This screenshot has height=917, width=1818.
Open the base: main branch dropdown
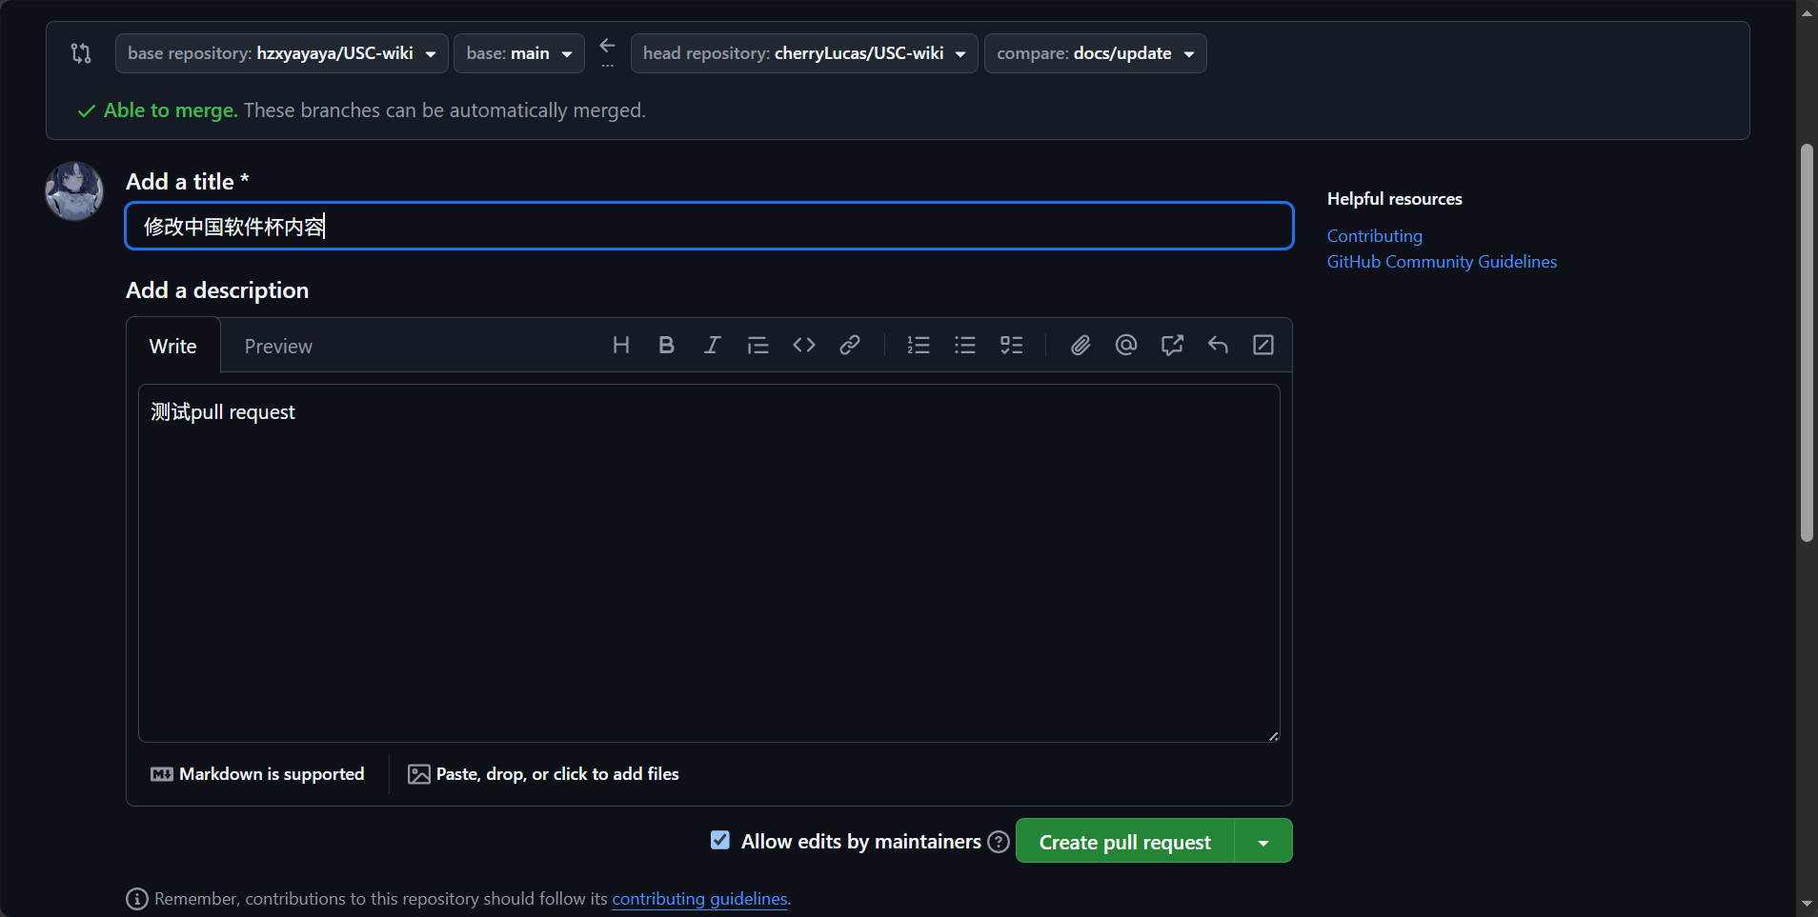click(519, 53)
